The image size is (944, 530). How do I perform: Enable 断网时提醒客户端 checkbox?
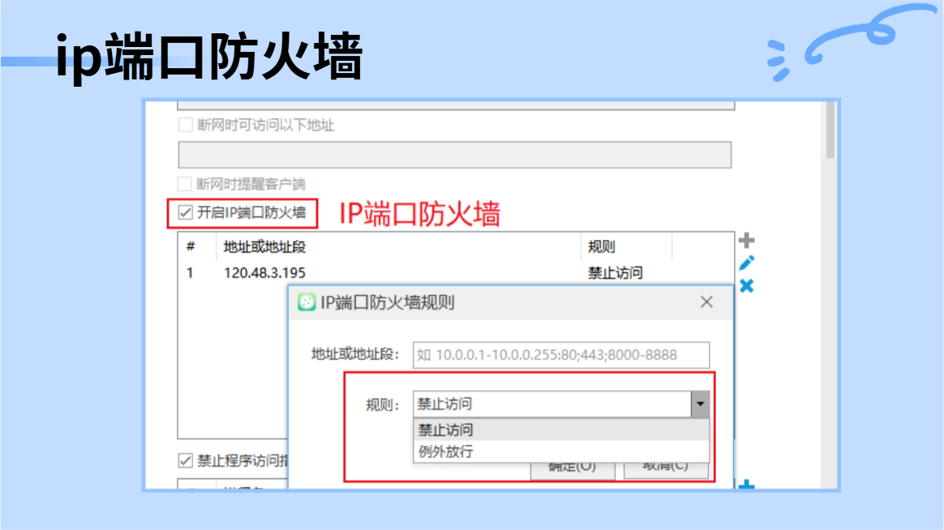click(x=185, y=183)
